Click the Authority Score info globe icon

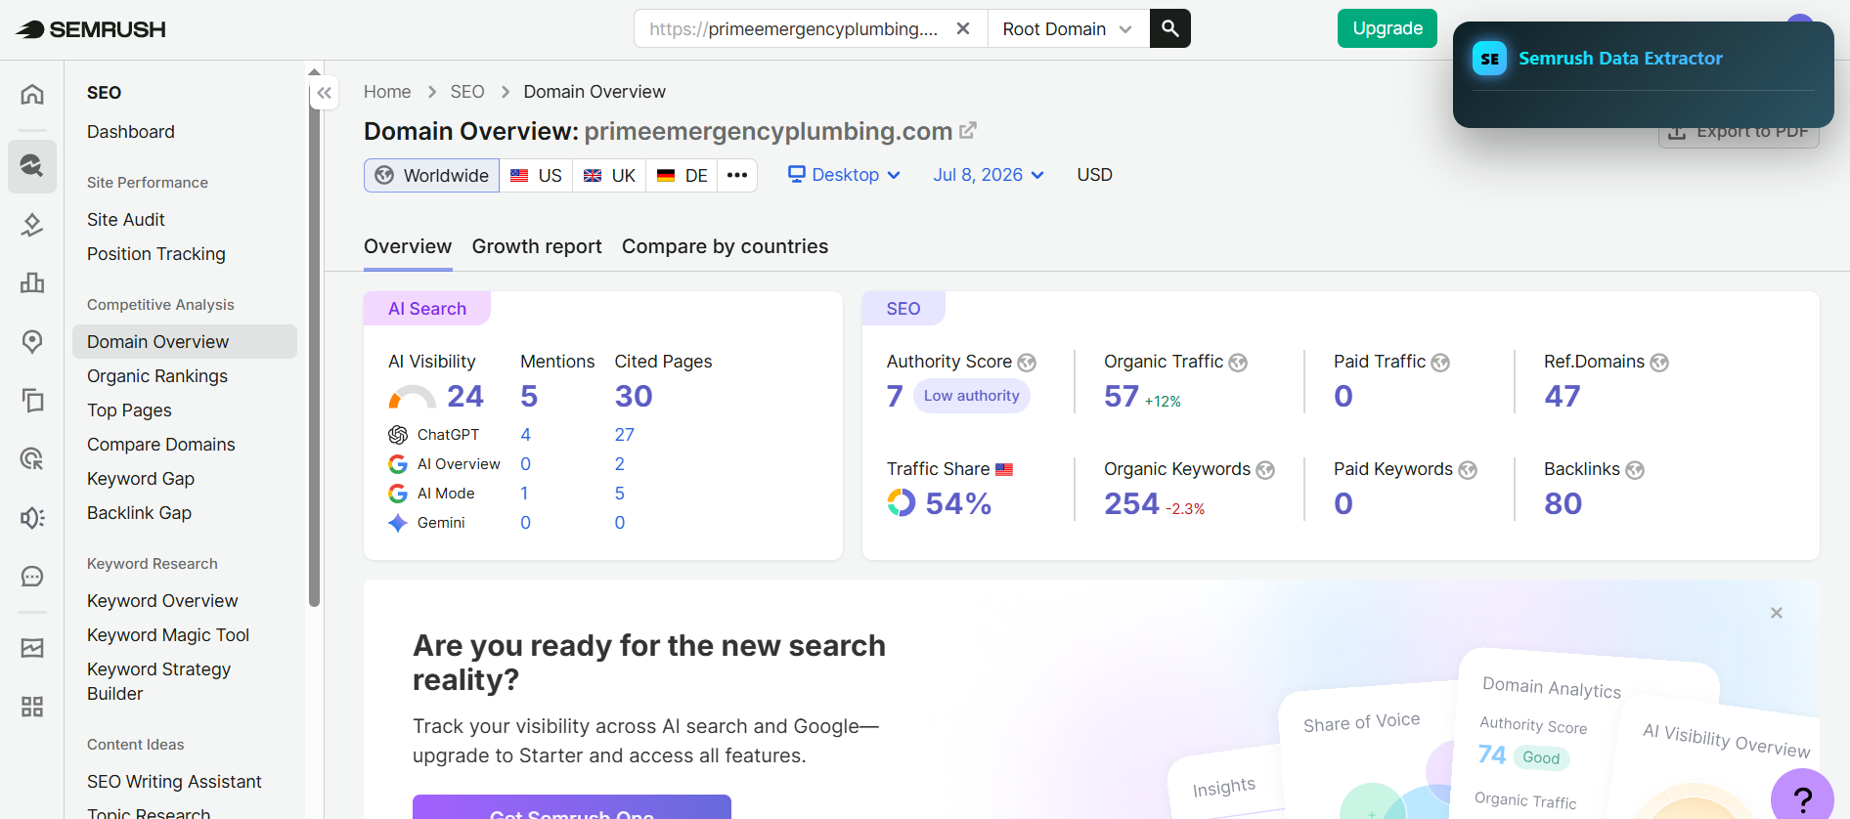tap(1027, 363)
